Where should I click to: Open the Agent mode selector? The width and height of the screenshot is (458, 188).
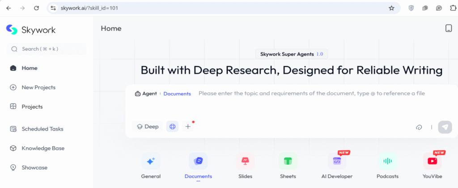point(146,94)
